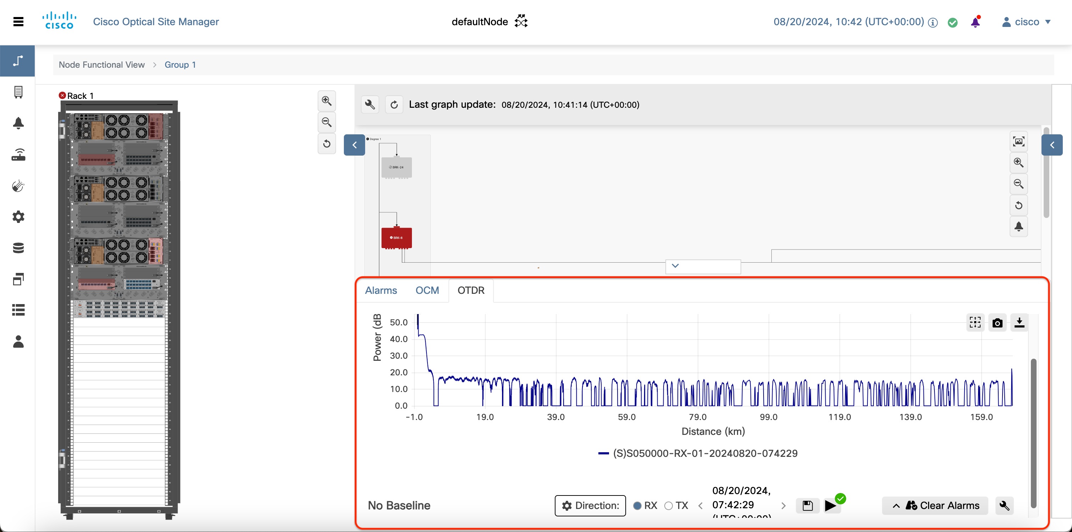Click the OTDR panel vertical scrollbar

point(1033,433)
